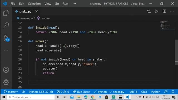Open the Edit menu
Image resolution: width=178 pixels, height=100 pixels.
coord(22,4)
